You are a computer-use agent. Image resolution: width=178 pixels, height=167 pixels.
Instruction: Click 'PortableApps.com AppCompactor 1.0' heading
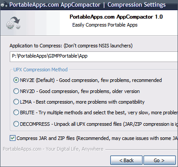point(116,17)
